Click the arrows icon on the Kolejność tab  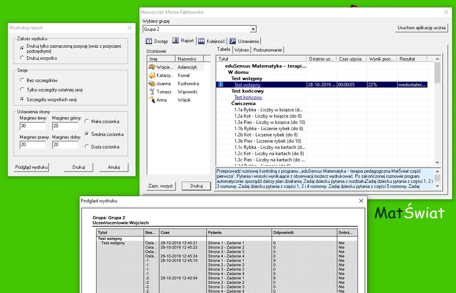coord(201,41)
